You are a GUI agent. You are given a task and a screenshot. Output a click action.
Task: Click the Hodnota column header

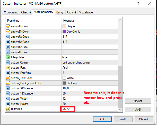click(90, 21)
